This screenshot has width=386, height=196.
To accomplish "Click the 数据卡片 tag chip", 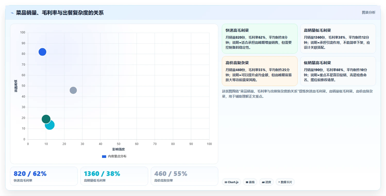I will pos(285,182).
